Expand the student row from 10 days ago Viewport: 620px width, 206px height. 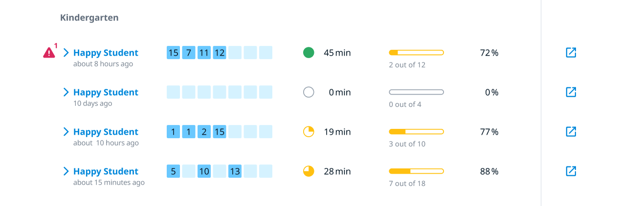[x=66, y=92]
